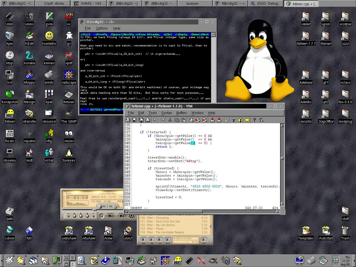Select playlist track 153 Filter - Plume
The width and height of the screenshot is (356, 267).
click(174, 229)
